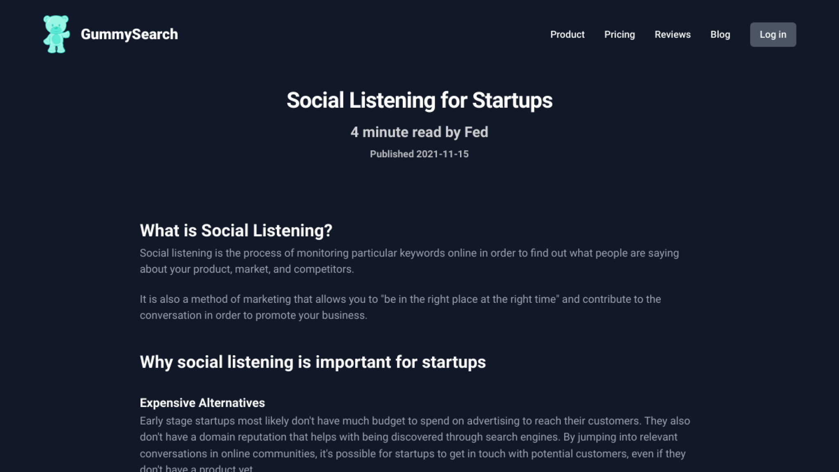839x472 pixels.
Task: Click the author name Fed
Action: tap(476, 132)
